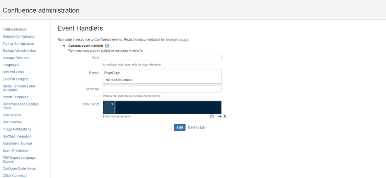This screenshot has height=178, width=386.
Task: Go to Configure Code Macro
Action: click(x=19, y=169)
